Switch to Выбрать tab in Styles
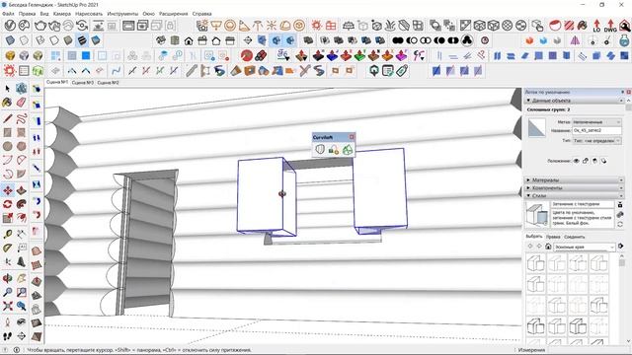Image resolution: width=632 pixels, height=355 pixels. pos(533,237)
